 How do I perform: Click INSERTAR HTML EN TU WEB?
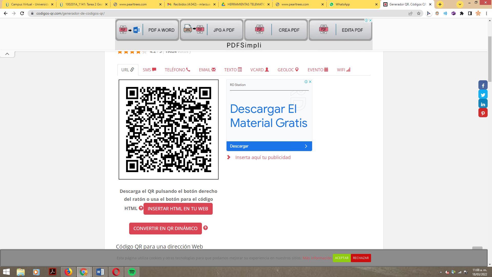tap(178, 209)
